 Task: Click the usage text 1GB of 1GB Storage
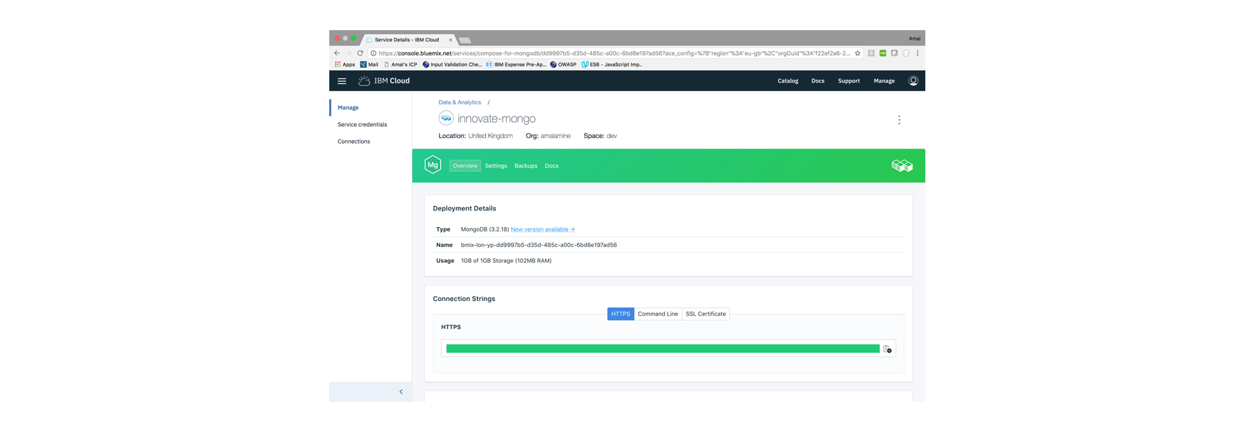(506, 260)
